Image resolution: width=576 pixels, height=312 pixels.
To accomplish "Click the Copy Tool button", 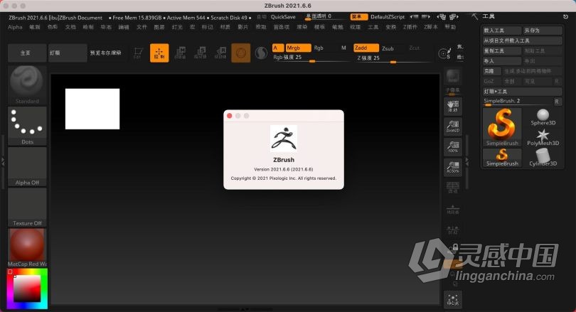I will pyautogui.click(x=502, y=50).
